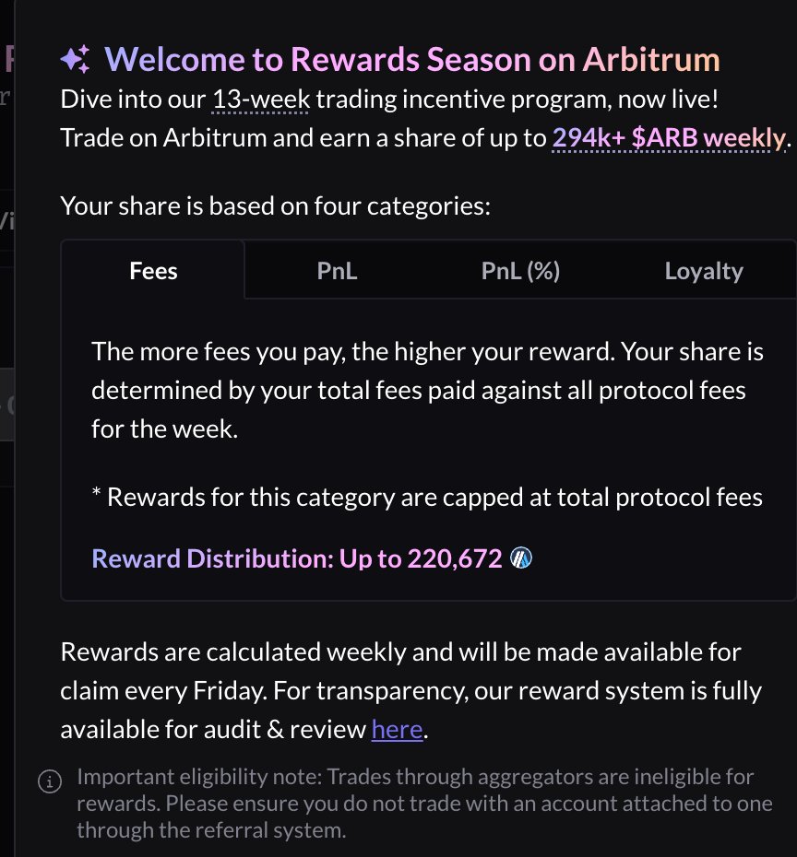Open the PnL (%) tab
Viewport: 797px width, 857px height.
[x=520, y=271]
